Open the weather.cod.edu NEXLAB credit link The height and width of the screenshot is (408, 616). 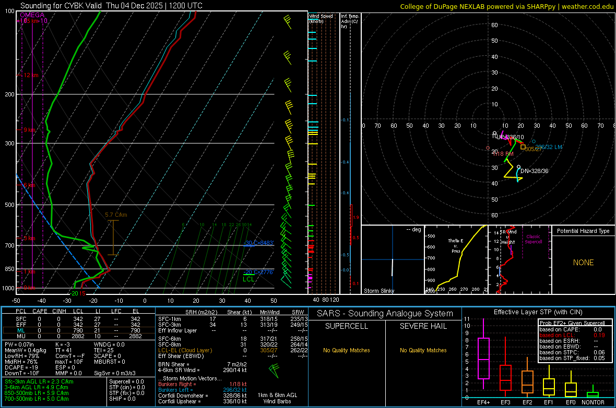[x=506, y=6]
